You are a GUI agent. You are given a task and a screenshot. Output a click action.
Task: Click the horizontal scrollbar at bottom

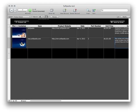point(46,101)
